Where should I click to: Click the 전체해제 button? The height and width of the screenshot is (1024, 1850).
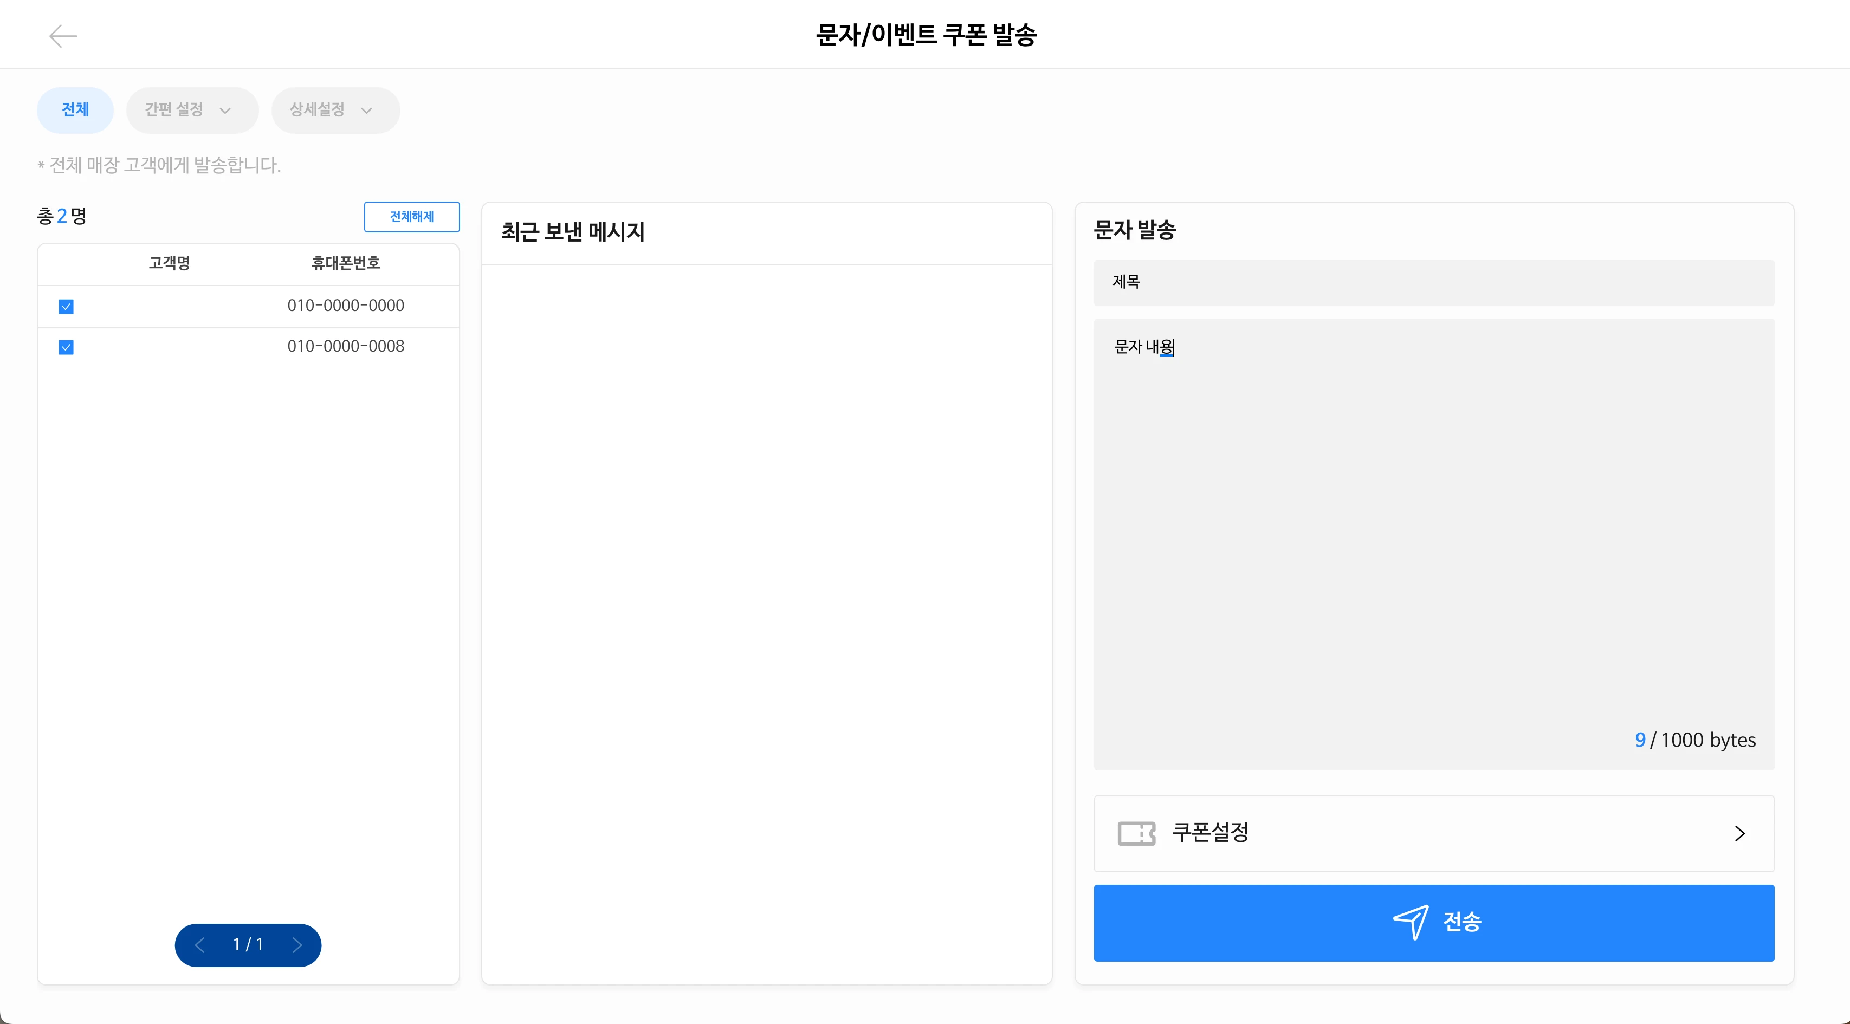(x=411, y=217)
